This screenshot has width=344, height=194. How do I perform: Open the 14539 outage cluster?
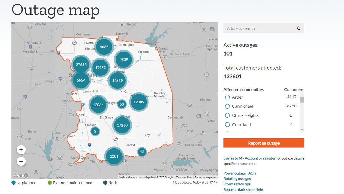pos(118,80)
